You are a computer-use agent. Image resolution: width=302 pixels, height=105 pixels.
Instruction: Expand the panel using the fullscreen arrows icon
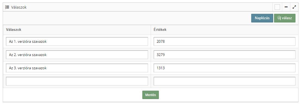(x=294, y=7)
